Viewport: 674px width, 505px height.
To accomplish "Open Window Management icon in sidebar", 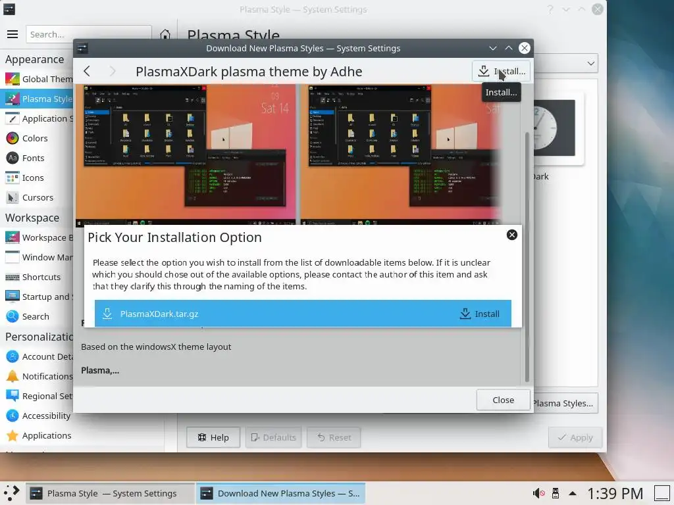I will pyautogui.click(x=12, y=257).
